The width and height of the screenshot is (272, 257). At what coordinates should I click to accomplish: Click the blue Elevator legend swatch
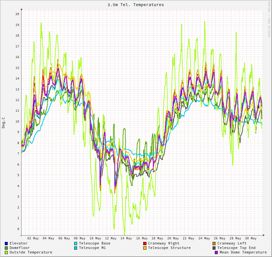click(6, 244)
